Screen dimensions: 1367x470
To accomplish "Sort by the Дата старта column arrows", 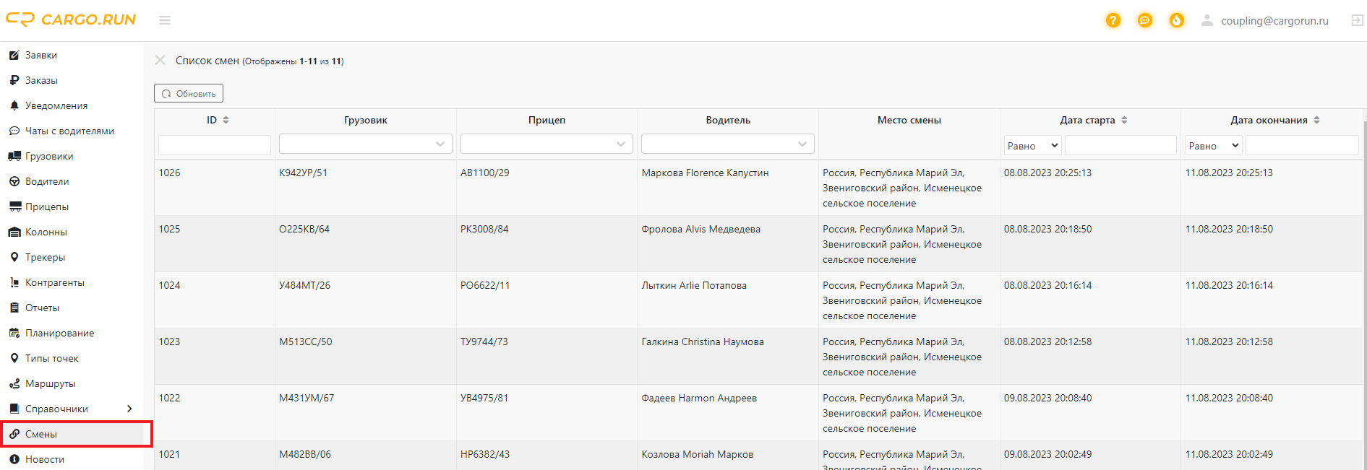I will coord(1124,120).
